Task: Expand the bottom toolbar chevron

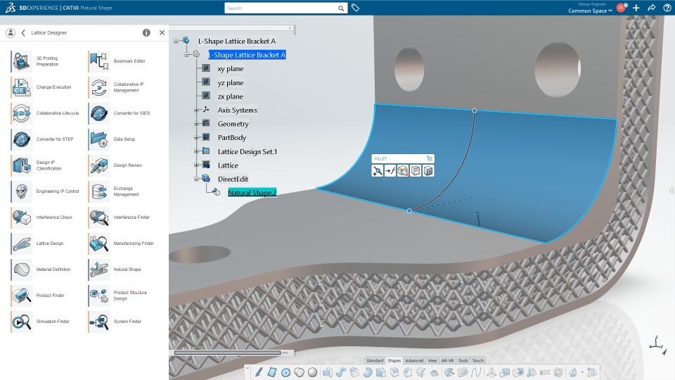Action: 247,368
